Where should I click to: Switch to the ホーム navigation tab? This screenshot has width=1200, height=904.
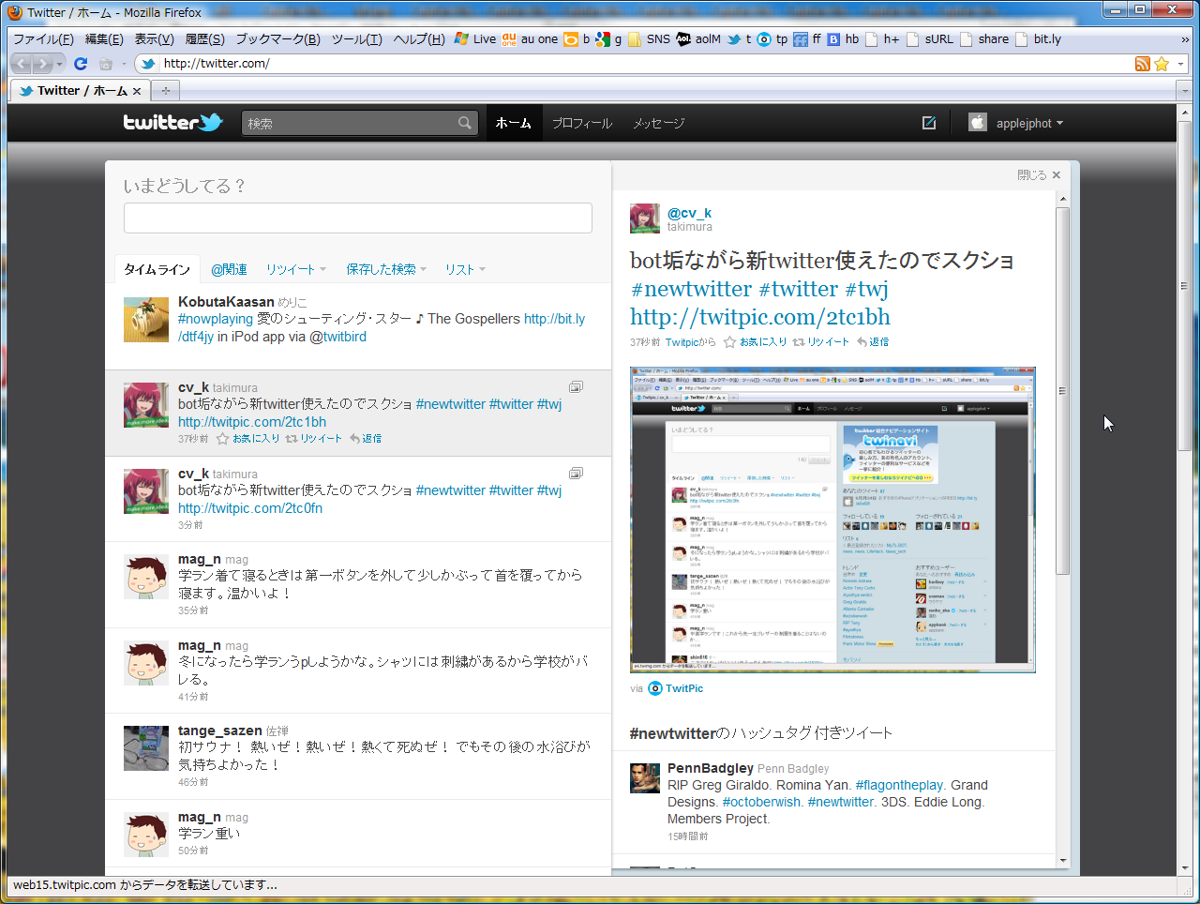click(514, 123)
